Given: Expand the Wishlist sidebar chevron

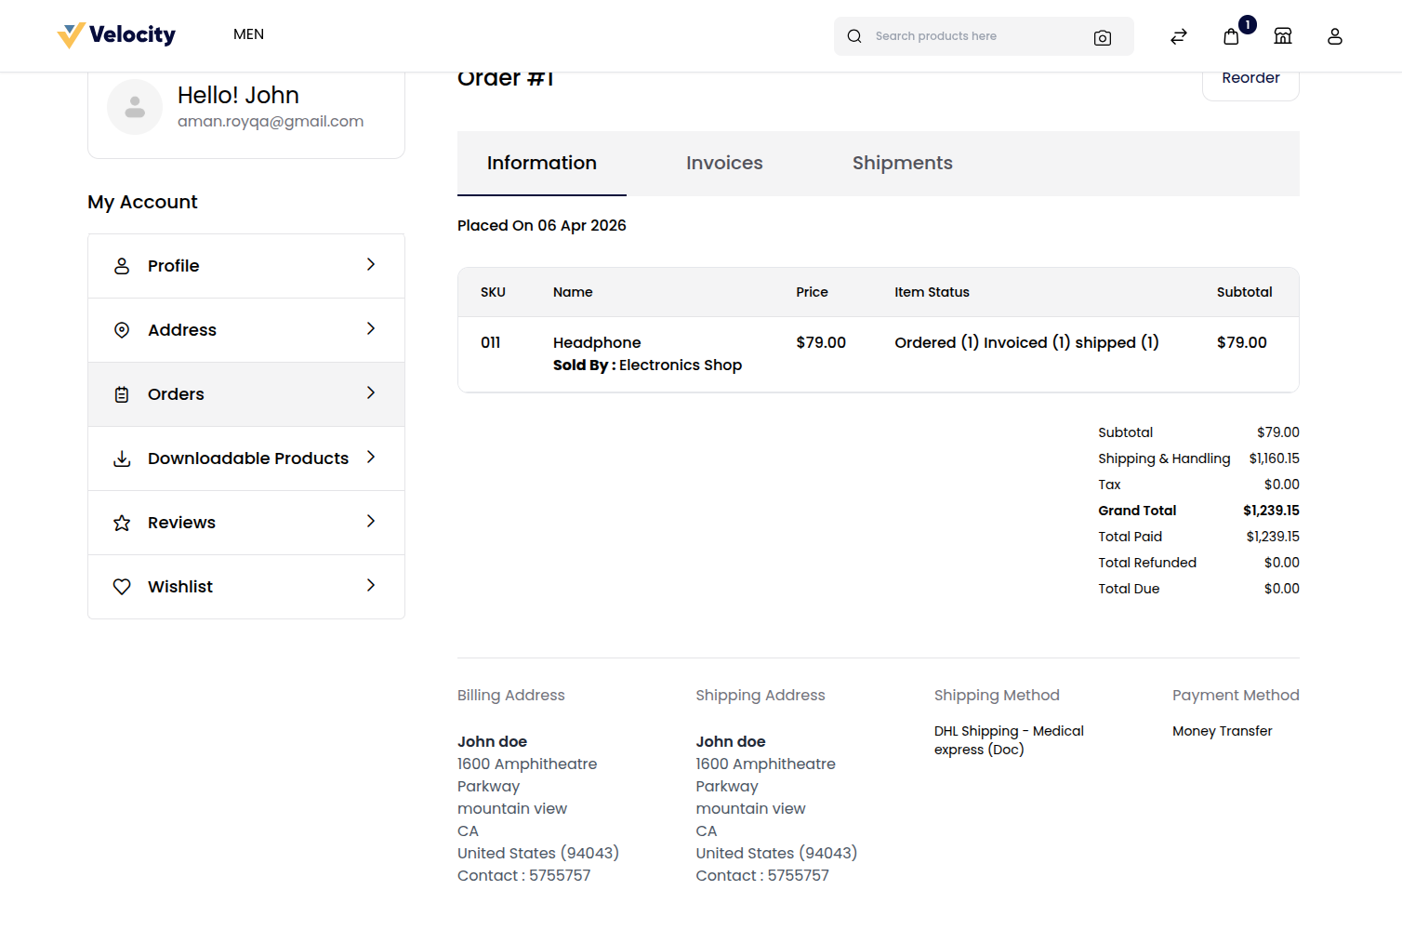Looking at the screenshot, I should click(x=371, y=586).
